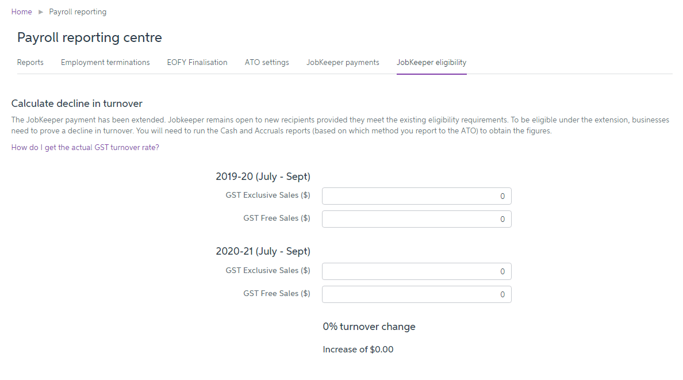
Task: Select the 2020-21 GST Exclusive Sales field
Action: point(416,271)
